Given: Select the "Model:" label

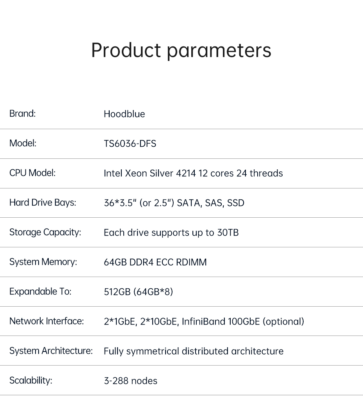Looking at the screenshot, I should pos(23,143).
